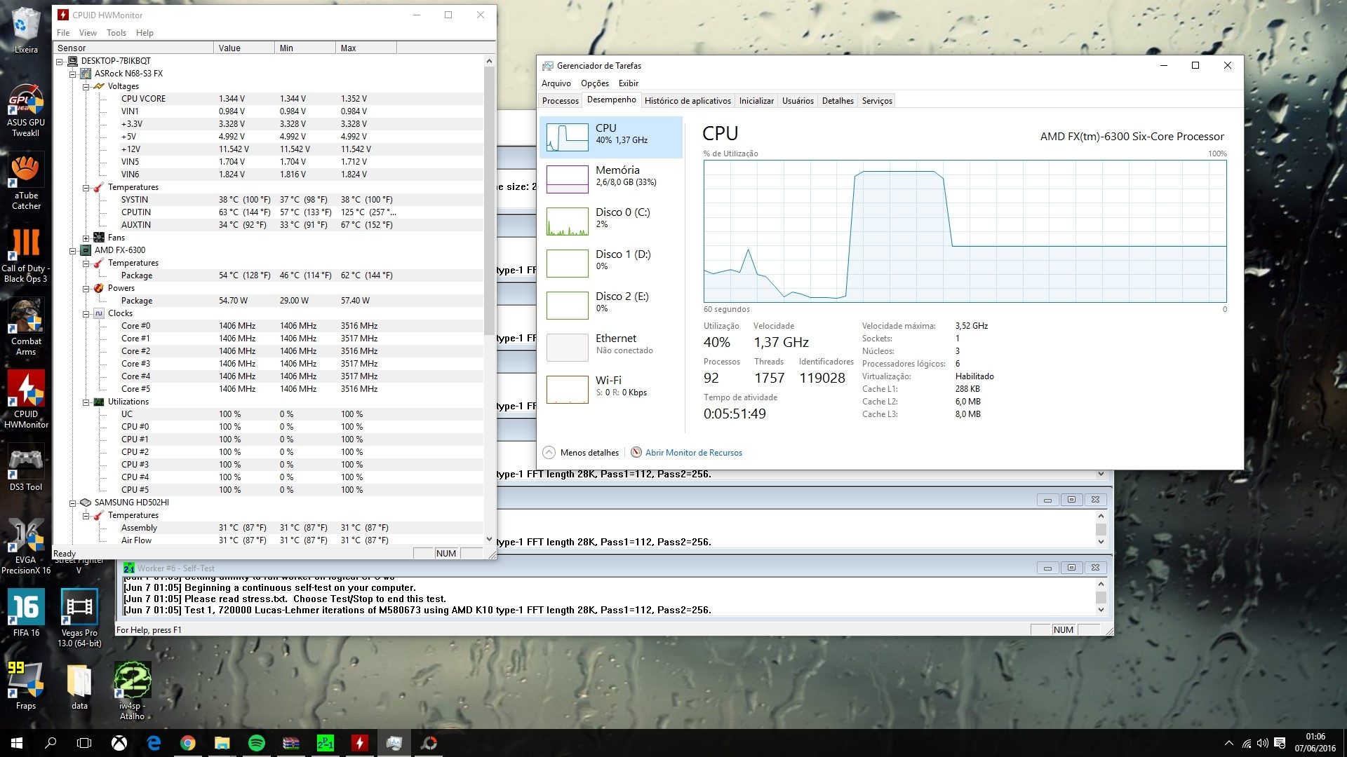Launch iw4sp Atalho desktop shortcut
The width and height of the screenshot is (1347, 757).
132,690
